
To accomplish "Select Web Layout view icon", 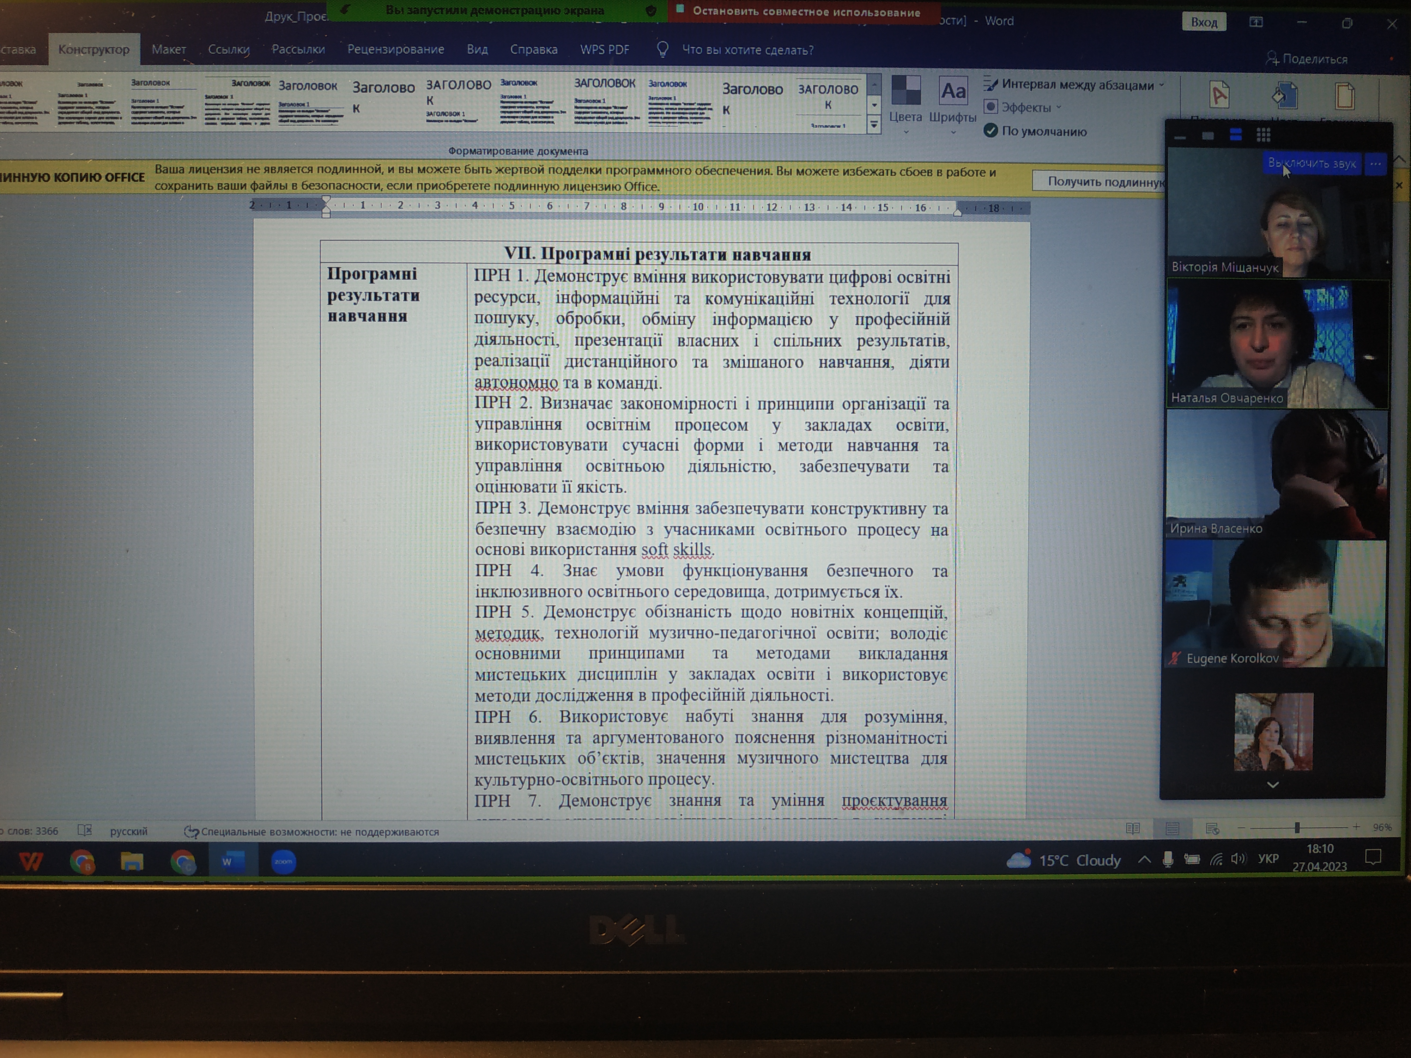I will [x=1213, y=828].
